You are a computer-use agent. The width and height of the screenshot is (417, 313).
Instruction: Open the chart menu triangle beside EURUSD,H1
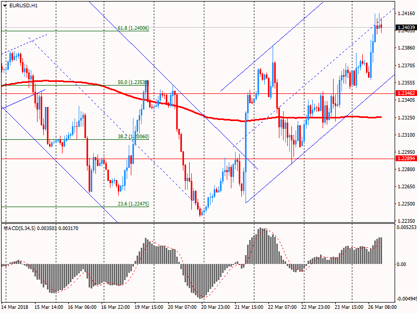coord(5,5)
